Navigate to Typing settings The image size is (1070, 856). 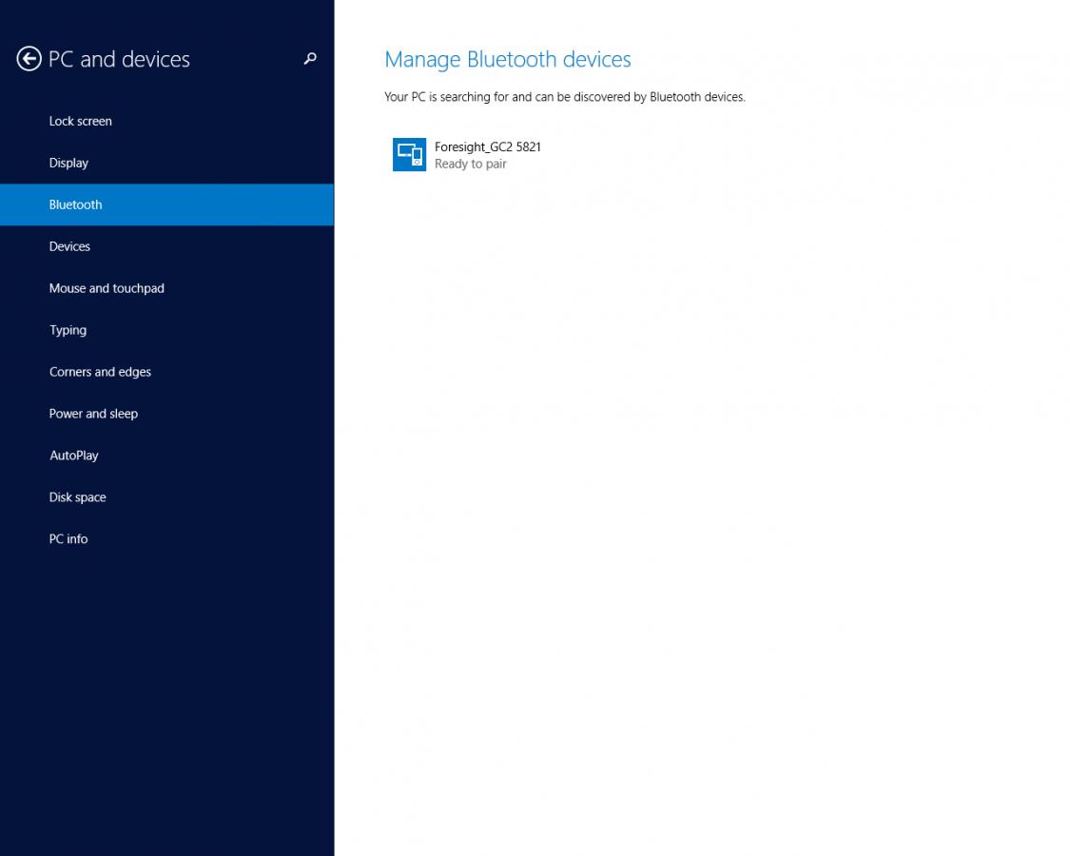(68, 330)
